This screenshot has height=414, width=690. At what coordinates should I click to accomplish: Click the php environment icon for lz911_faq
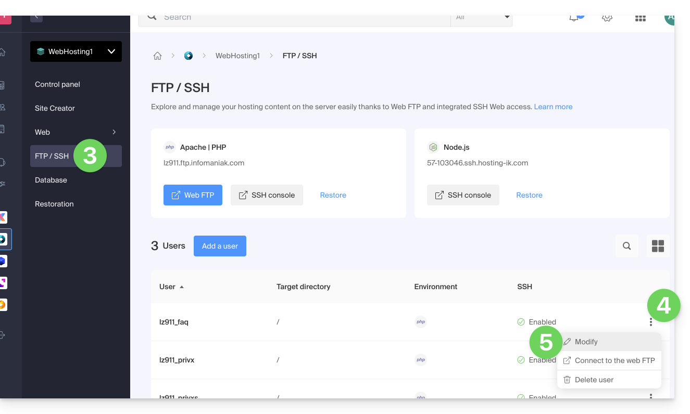(x=421, y=322)
